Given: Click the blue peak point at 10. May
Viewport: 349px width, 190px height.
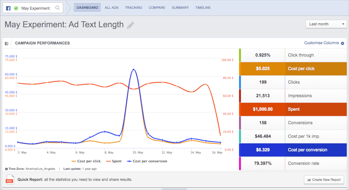Looking at the screenshot, I should [x=133, y=70].
